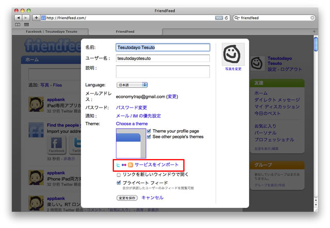Screen dimensions: 330x228
Task: Enable 'リンクを新しいウィンドウで開く' checkbox
Action: 119,174
